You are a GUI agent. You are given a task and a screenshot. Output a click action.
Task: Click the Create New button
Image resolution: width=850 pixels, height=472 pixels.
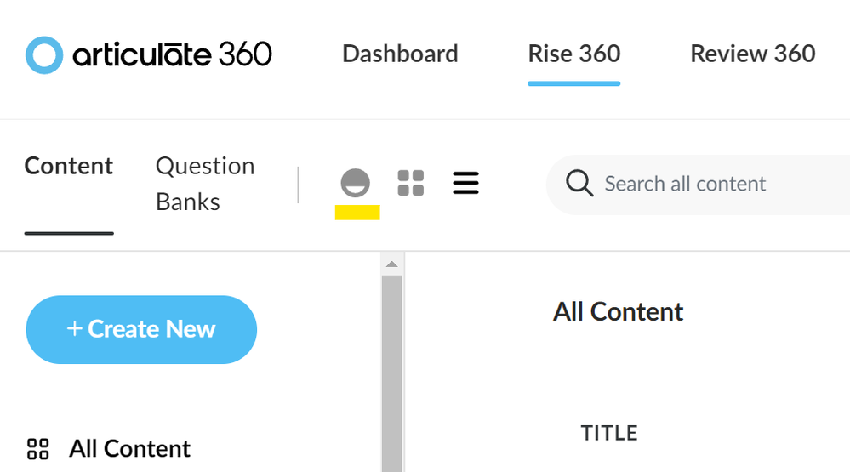(x=141, y=329)
